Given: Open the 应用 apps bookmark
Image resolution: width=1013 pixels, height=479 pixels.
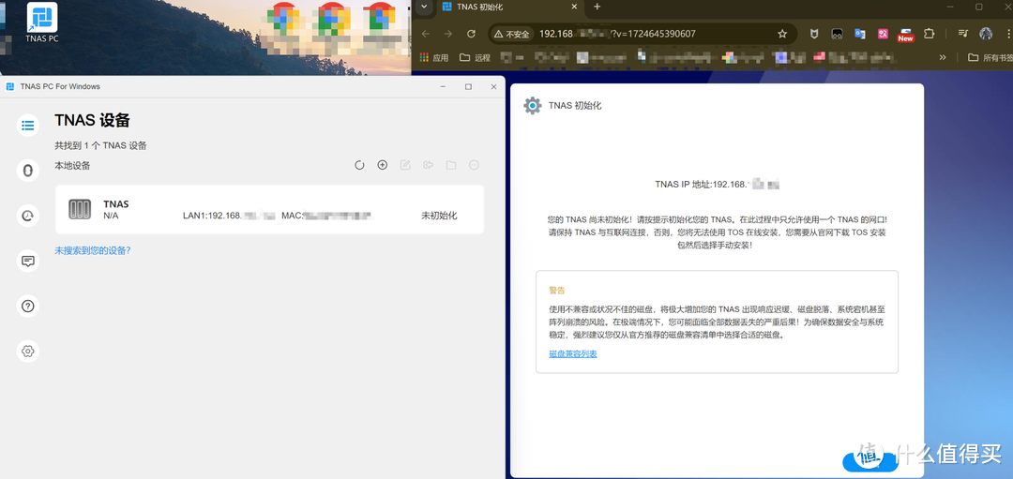Looking at the screenshot, I should (x=434, y=57).
